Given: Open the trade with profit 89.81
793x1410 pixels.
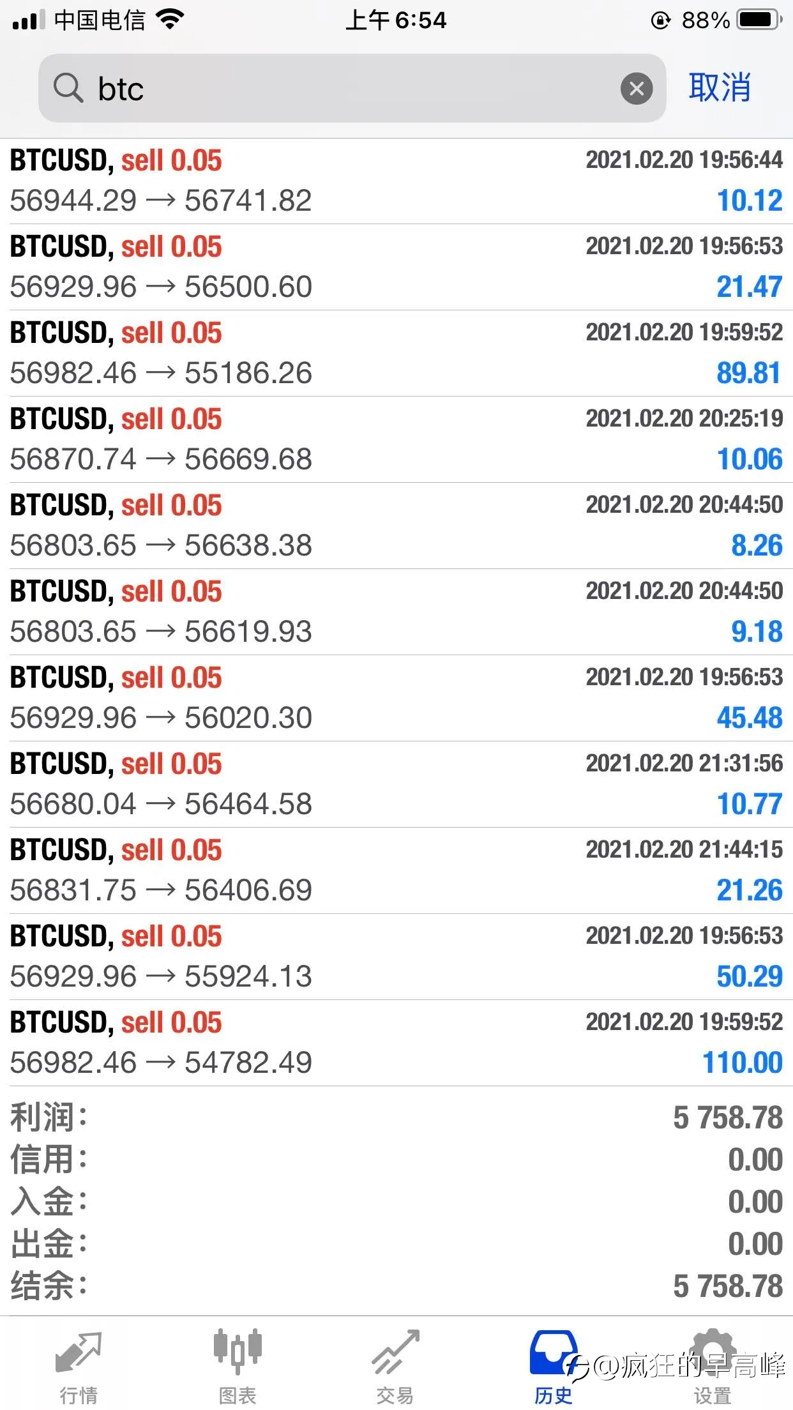Looking at the screenshot, I should pos(396,353).
